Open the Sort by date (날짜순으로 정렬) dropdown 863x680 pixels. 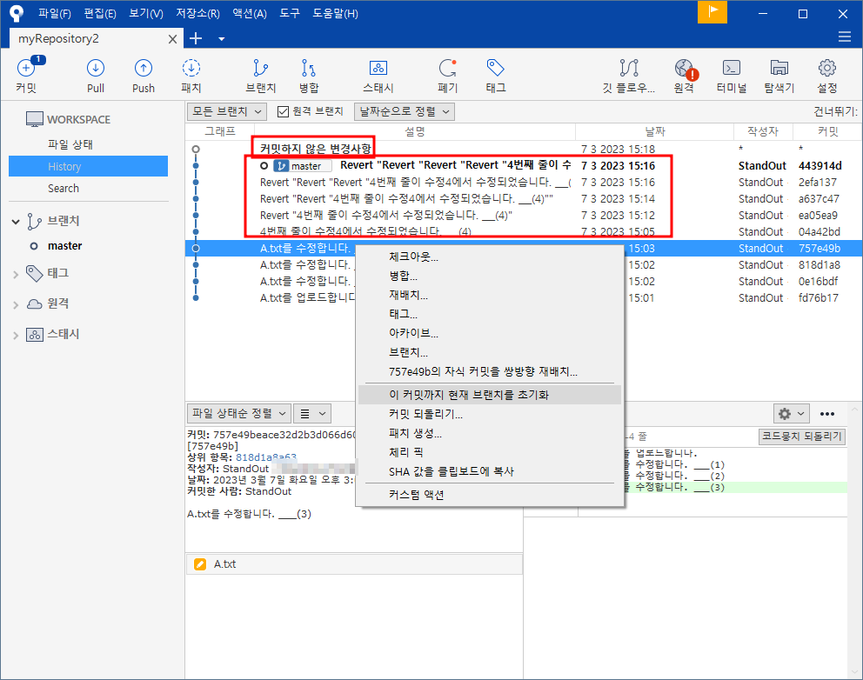click(405, 111)
